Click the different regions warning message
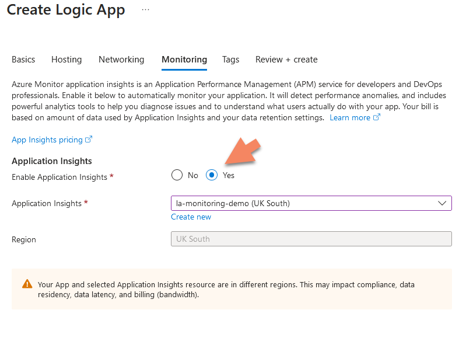 (x=226, y=290)
